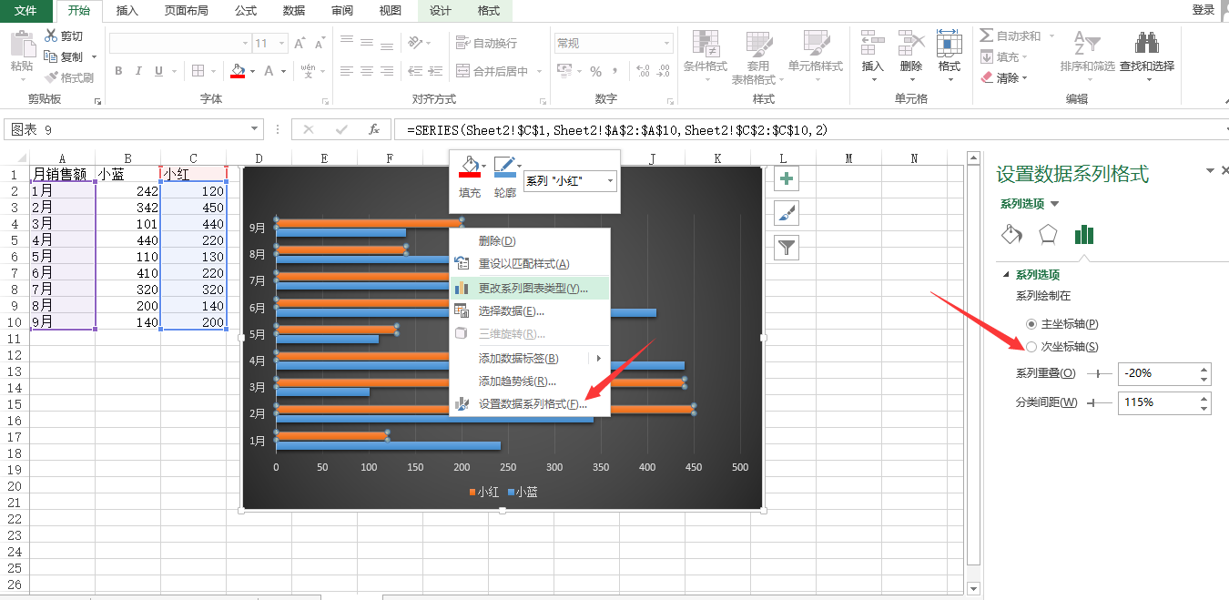Click the Cut (剪切) scissors icon
Screen dimensions: 1229x600
point(51,36)
